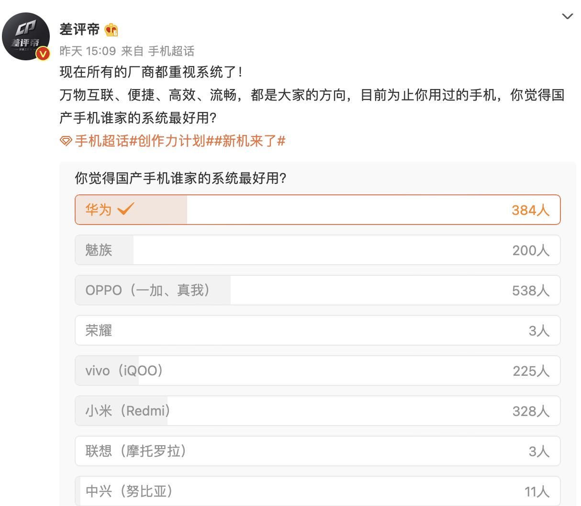Select the 联想（摩托罗拉） option

coord(318,451)
